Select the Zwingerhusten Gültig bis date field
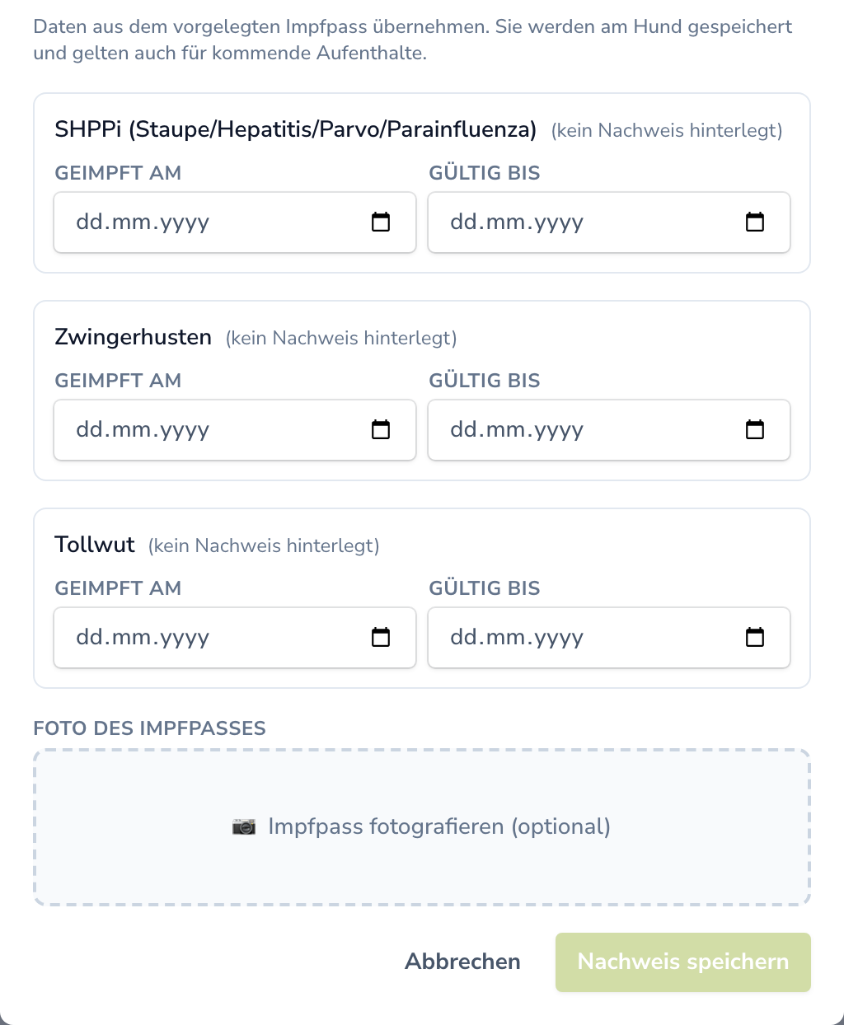 coord(609,430)
